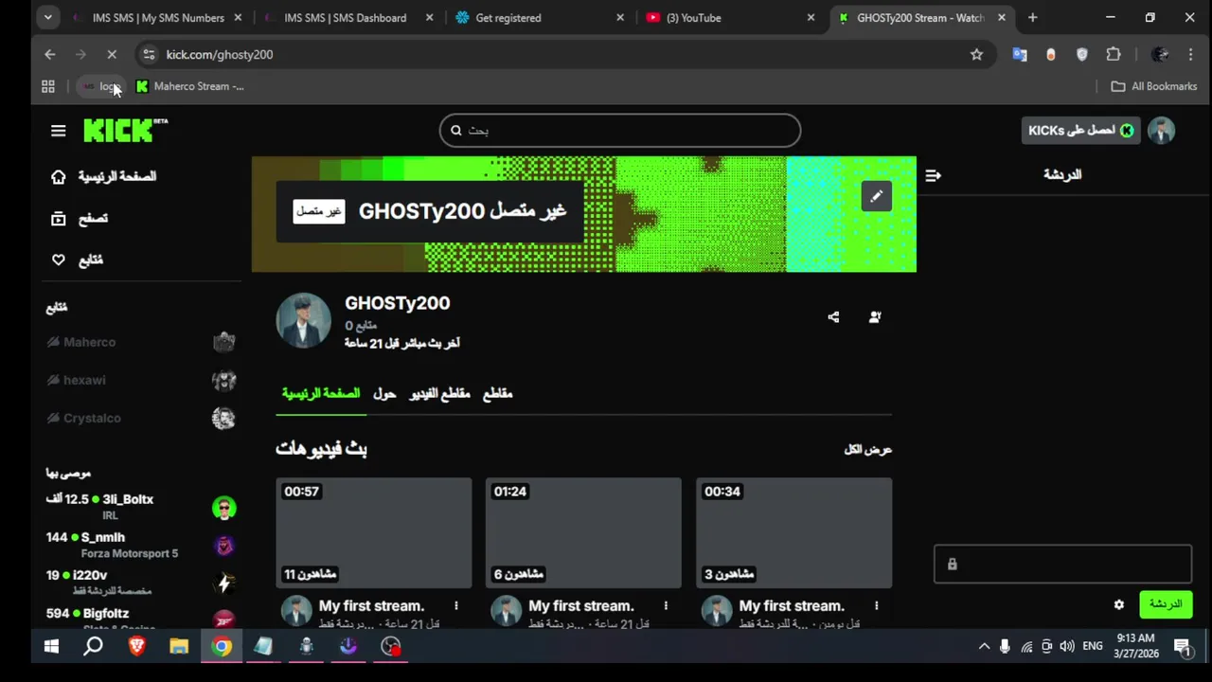This screenshot has height=682, width=1212.
Task: Open recommended channel S_nmlh
Action: tap(140, 545)
